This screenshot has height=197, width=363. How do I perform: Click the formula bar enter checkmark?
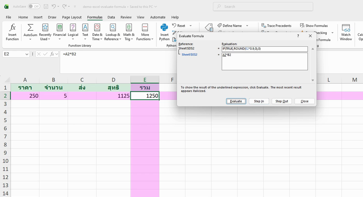46,54
